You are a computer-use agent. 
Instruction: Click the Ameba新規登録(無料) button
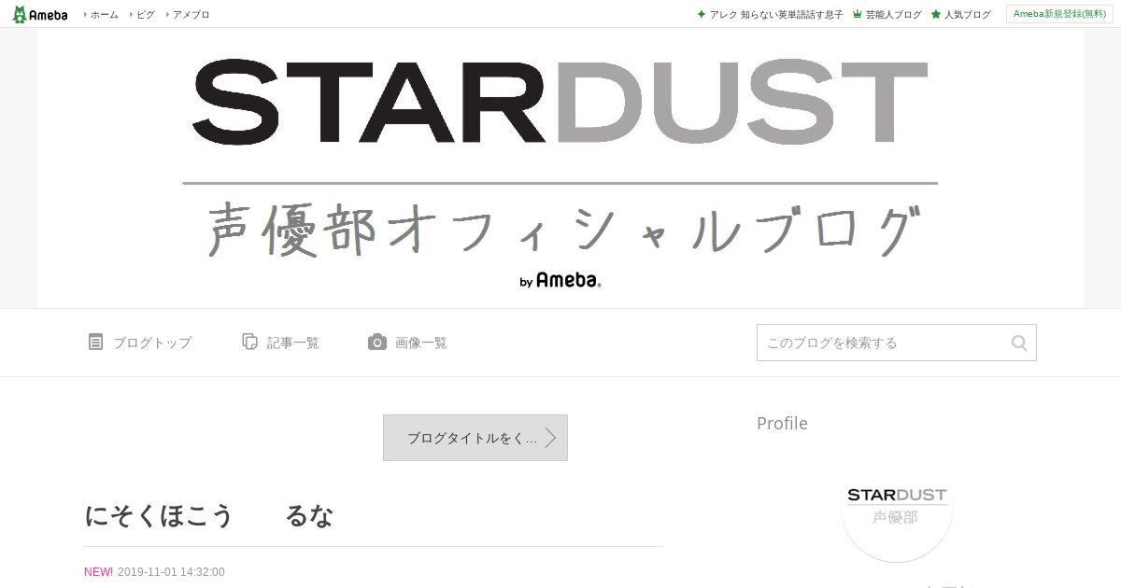1059,14
